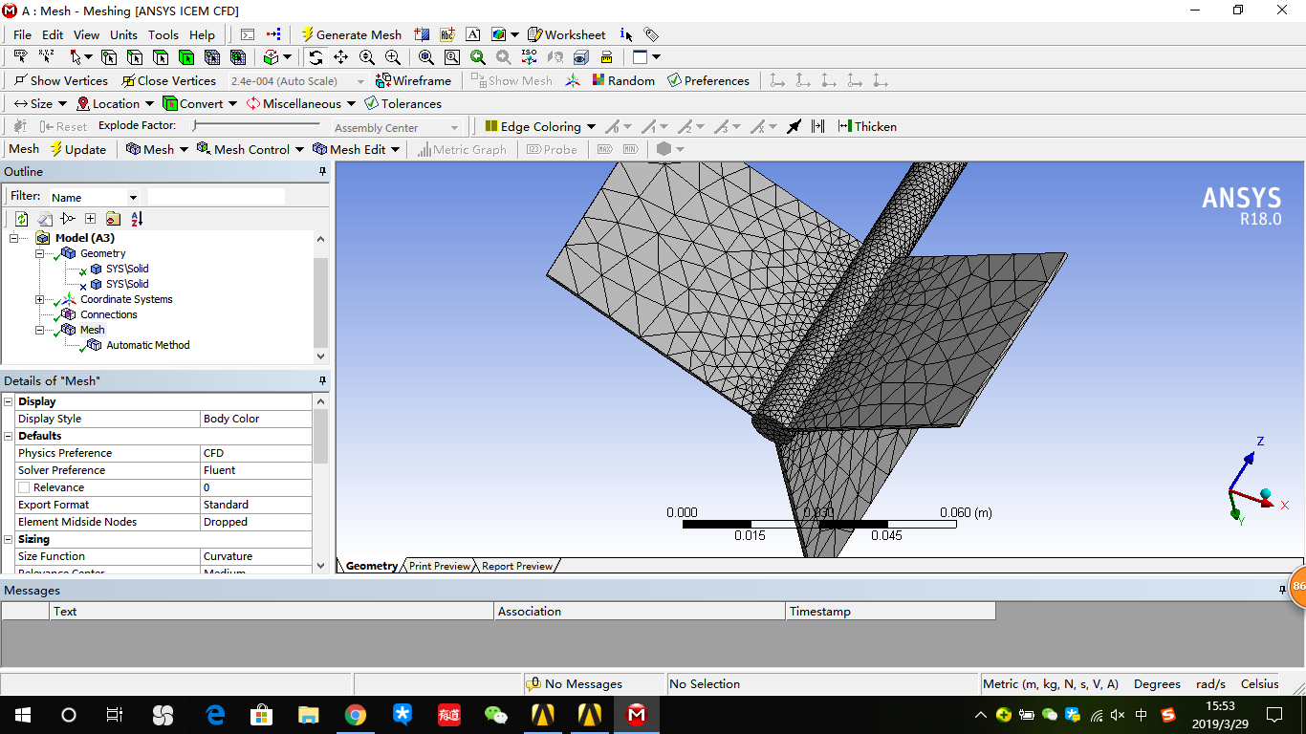Toggle edge direction arrow icon
The width and height of the screenshot is (1306, 734).
[x=794, y=126]
